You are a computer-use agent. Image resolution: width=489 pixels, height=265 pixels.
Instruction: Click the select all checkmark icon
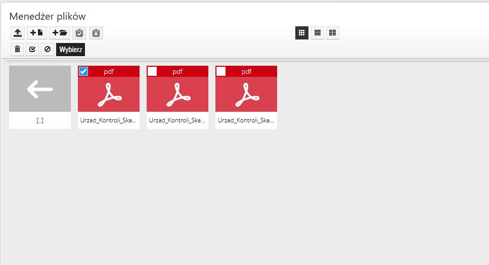coord(32,50)
